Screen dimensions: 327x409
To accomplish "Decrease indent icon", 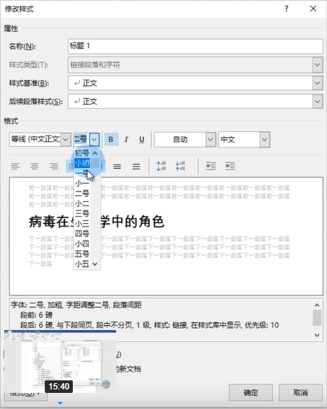I will [211, 166].
